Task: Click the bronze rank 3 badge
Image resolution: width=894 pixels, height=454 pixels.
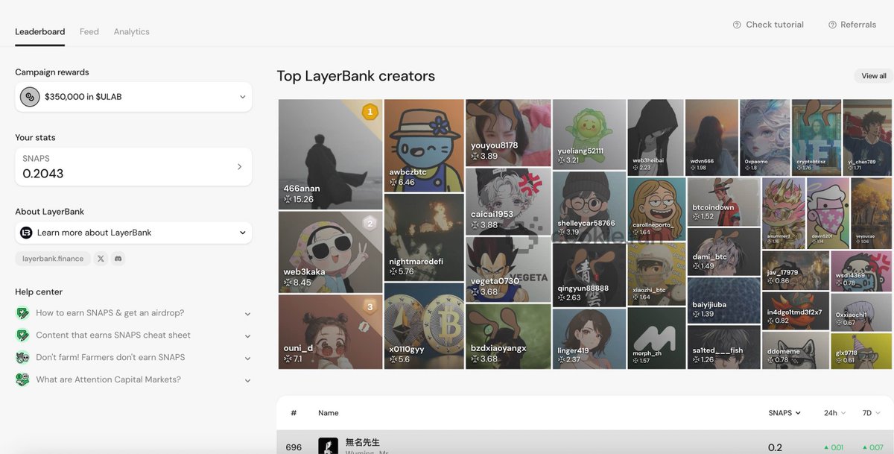Action: tap(370, 306)
